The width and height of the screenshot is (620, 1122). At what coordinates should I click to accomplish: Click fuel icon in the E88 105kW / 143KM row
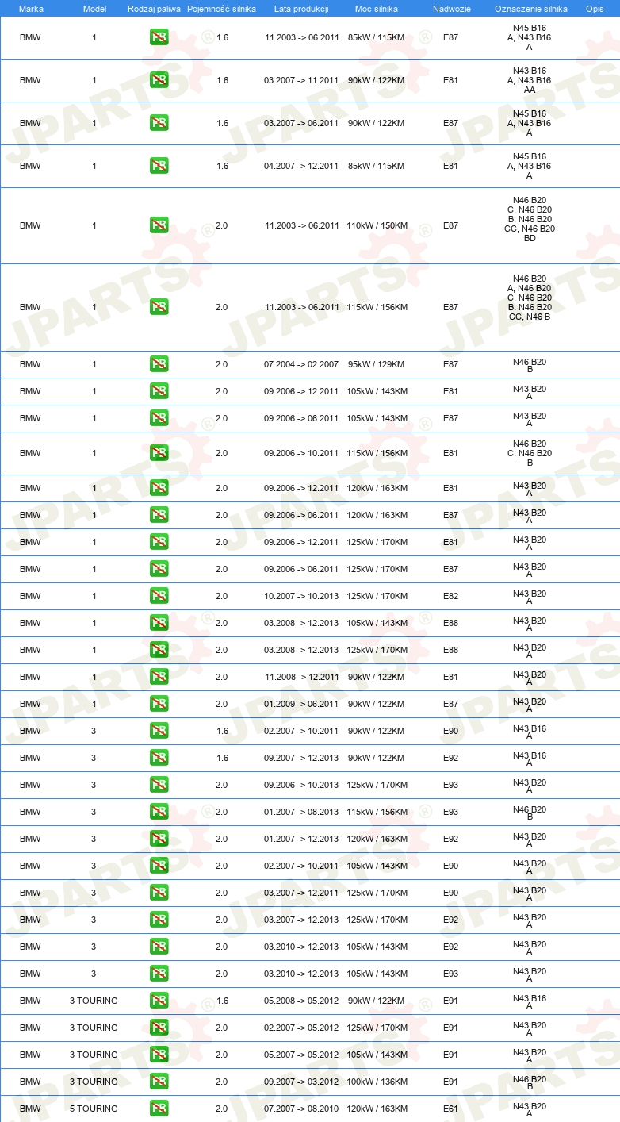point(159,623)
